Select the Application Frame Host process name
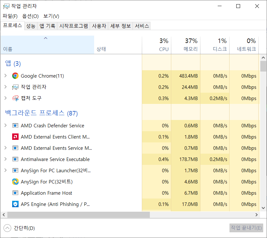This screenshot has height=238, width=267. click(46, 193)
